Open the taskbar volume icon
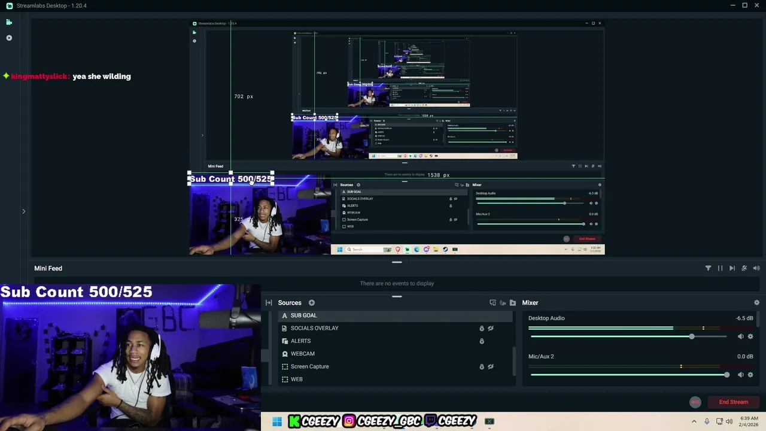 coord(729,421)
